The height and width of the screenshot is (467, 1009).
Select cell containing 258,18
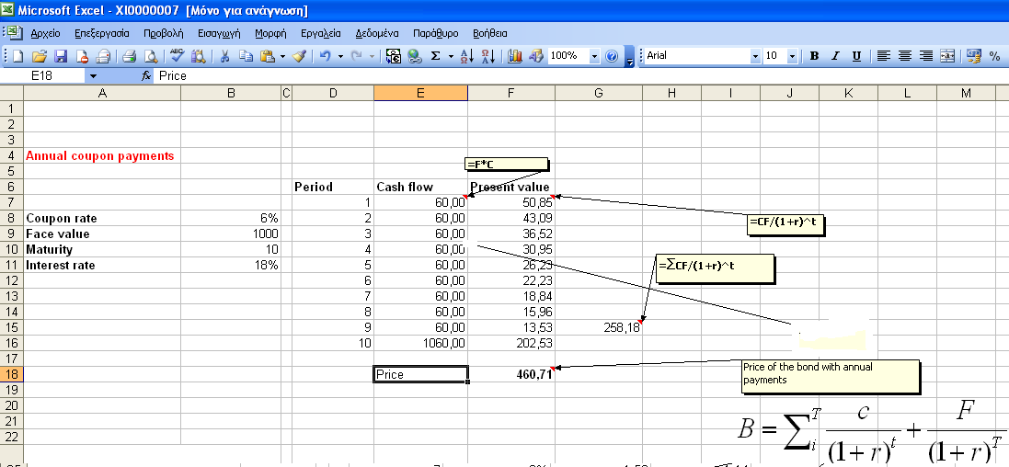[599, 327]
